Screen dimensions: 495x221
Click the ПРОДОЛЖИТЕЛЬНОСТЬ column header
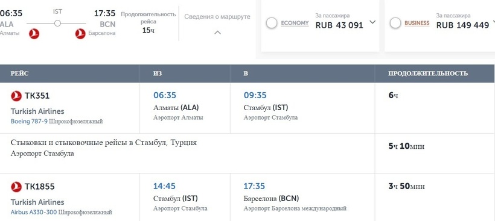click(x=428, y=73)
